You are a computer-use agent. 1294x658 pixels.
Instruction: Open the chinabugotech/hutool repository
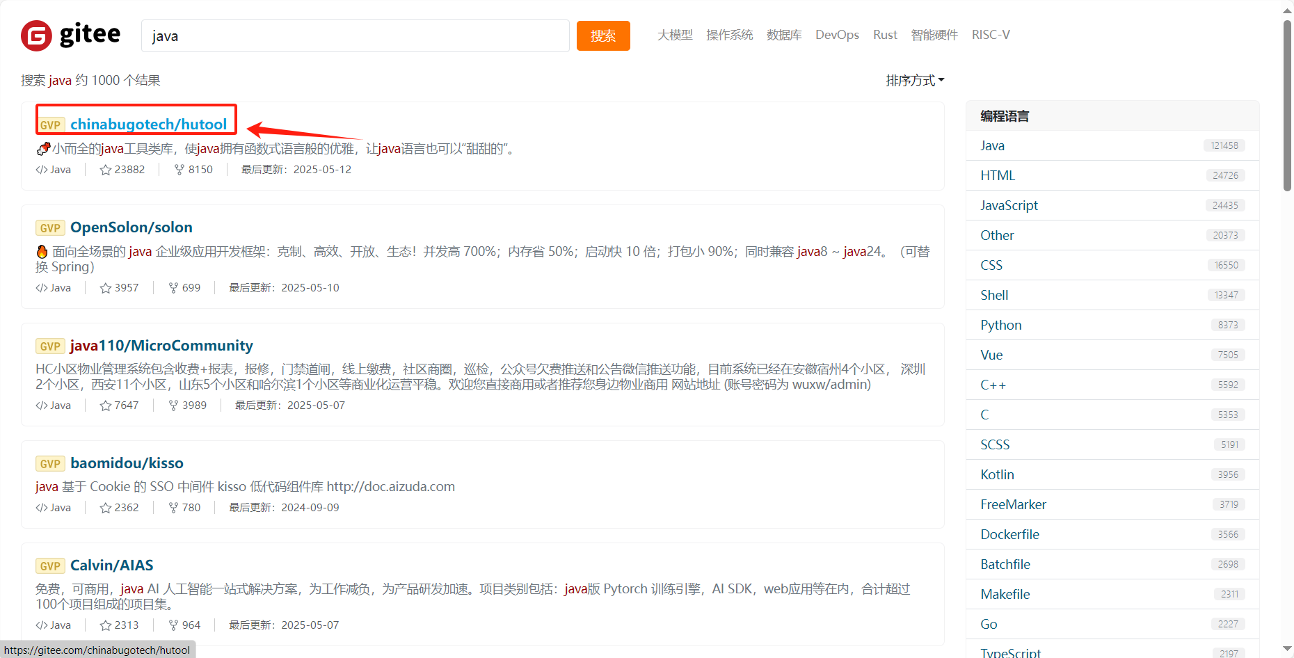(148, 125)
